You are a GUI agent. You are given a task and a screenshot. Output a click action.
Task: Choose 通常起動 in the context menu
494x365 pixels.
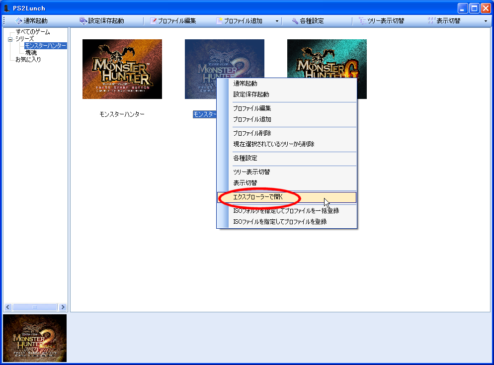click(x=287, y=84)
